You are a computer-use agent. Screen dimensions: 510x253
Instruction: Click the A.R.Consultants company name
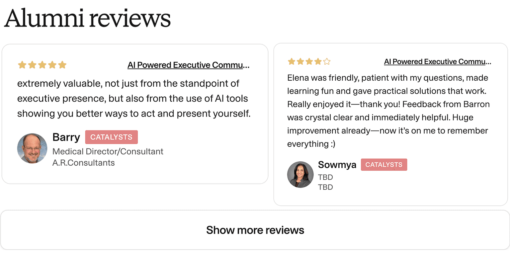coord(83,163)
